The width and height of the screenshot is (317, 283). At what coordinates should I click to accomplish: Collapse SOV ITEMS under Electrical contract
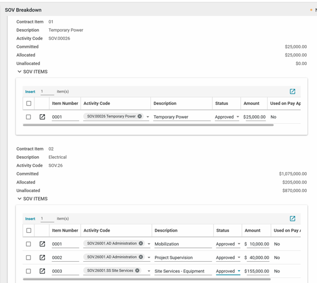pos(19,199)
